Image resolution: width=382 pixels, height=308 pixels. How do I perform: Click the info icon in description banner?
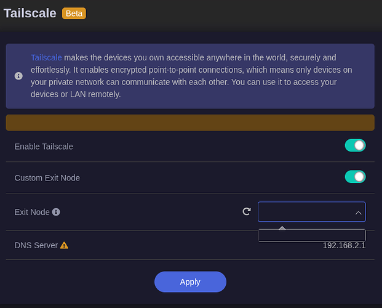click(18, 76)
